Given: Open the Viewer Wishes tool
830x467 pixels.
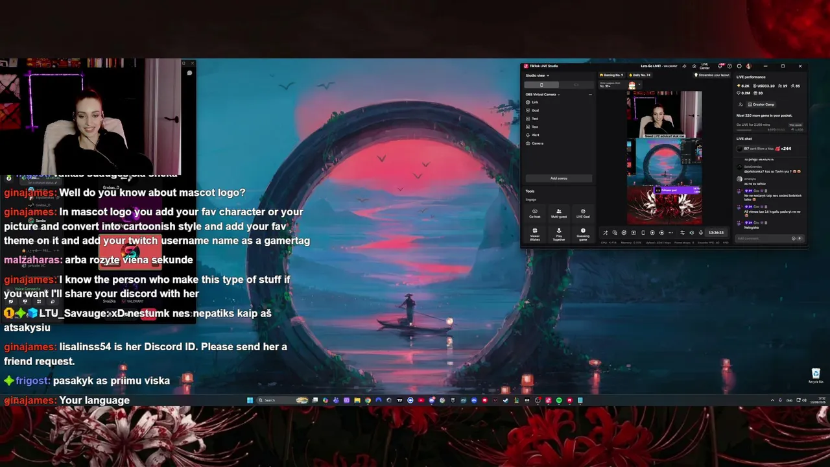Looking at the screenshot, I should (x=535, y=233).
